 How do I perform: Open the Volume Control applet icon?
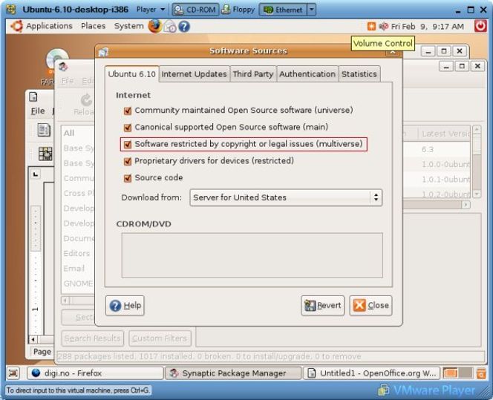point(384,26)
